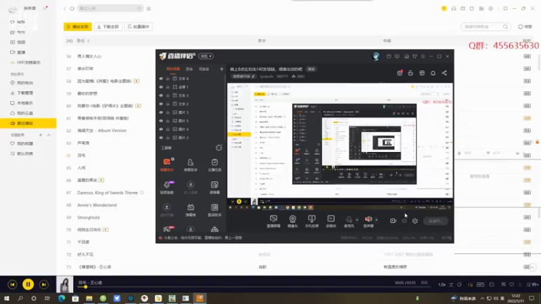
Task: Open 弹幕秀 tool in the streaming app
Action: click(191, 209)
